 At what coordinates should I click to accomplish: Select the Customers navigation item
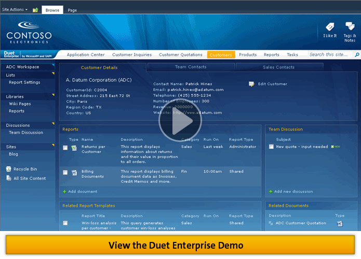(x=221, y=55)
